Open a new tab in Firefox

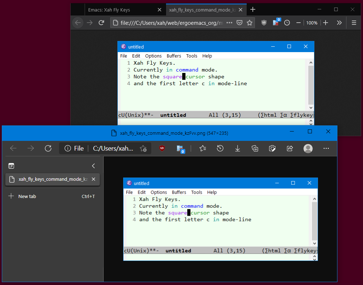[253, 9]
